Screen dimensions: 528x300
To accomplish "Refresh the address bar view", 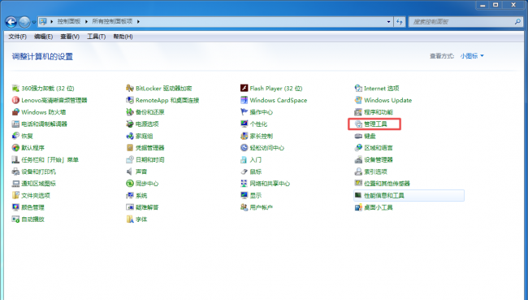I will [x=400, y=22].
